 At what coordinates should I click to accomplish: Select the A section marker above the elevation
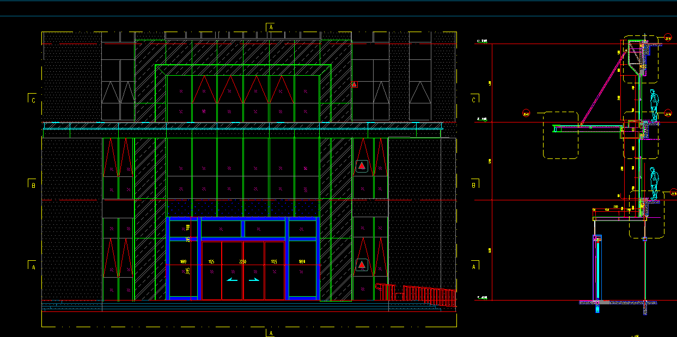point(271,27)
